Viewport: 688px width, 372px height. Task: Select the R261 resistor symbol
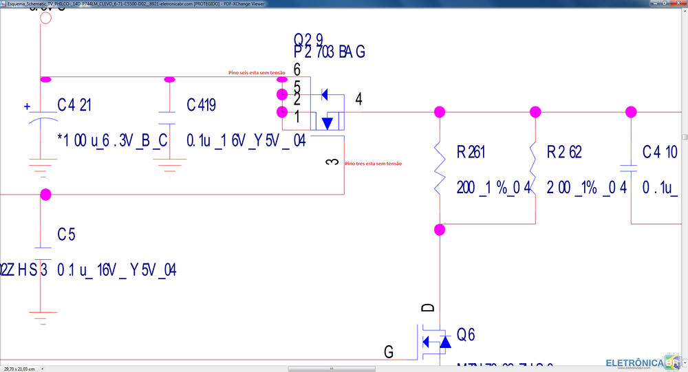(x=440, y=168)
